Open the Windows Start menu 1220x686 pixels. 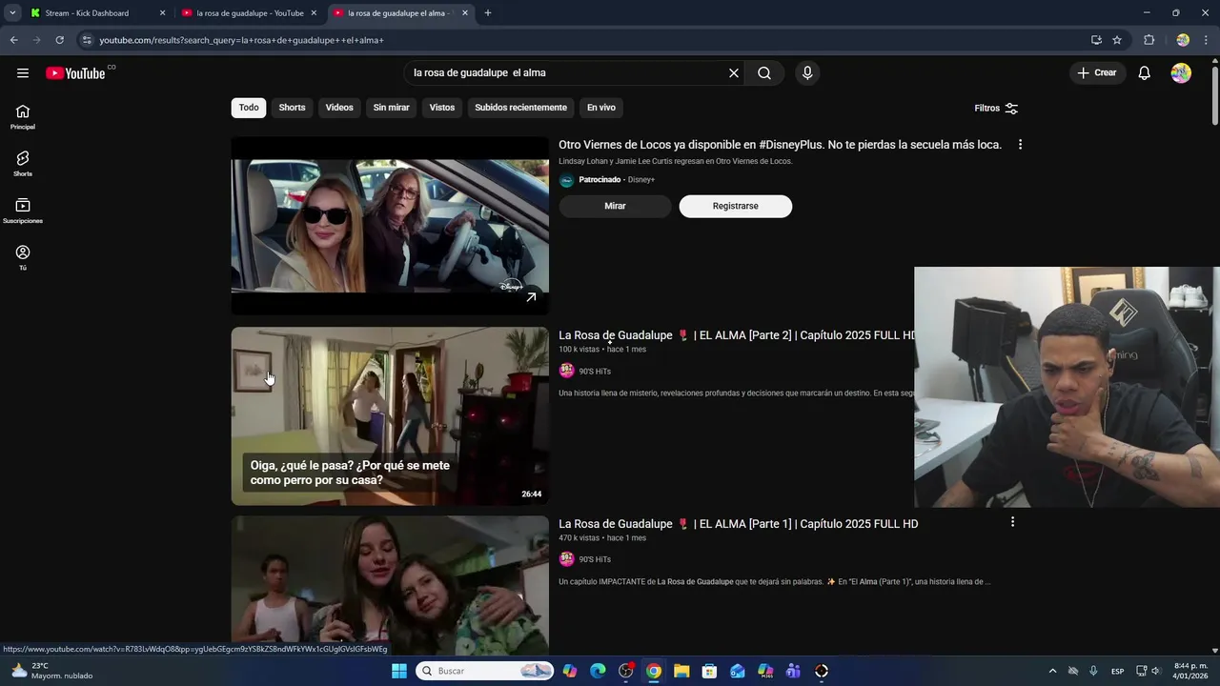pos(398,671)
